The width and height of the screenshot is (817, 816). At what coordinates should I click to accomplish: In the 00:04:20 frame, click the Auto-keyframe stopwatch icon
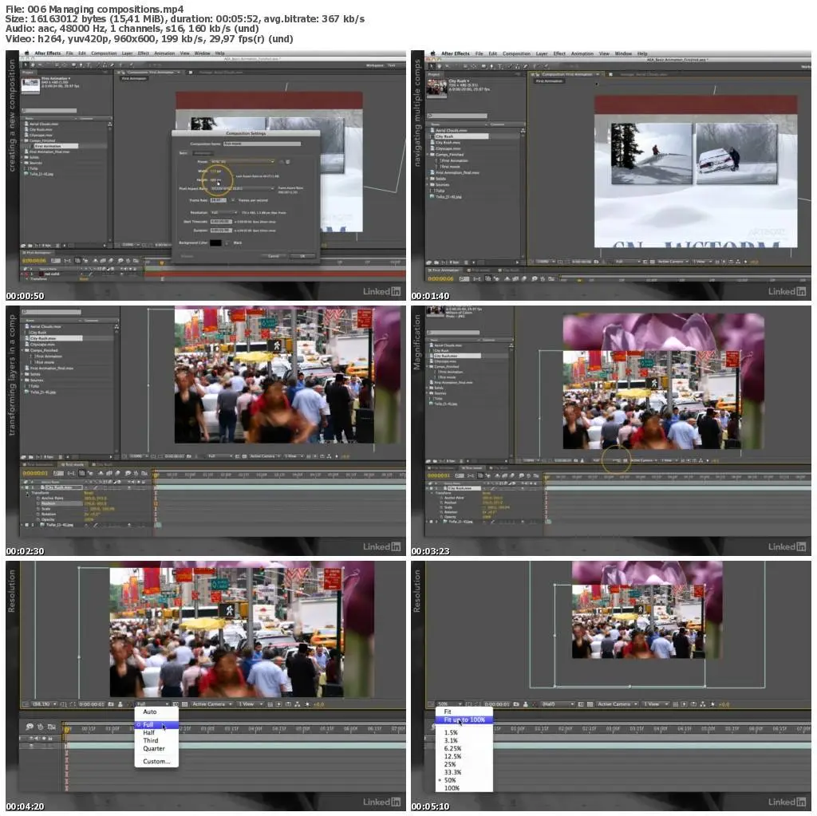tap(40, 727)
